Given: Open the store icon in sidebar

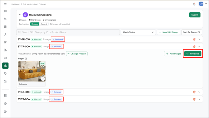Looking at the screenshot, I should [x=5, y=96].
